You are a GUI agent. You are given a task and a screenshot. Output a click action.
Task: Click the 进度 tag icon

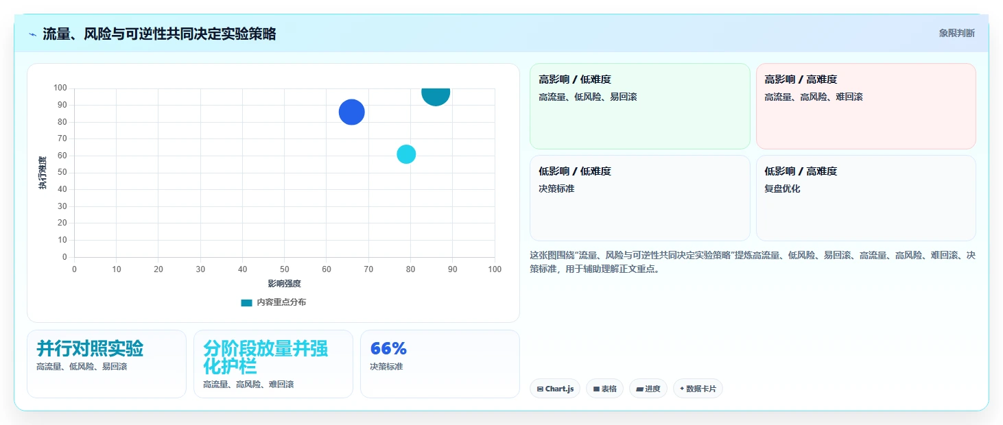[640, 389]
